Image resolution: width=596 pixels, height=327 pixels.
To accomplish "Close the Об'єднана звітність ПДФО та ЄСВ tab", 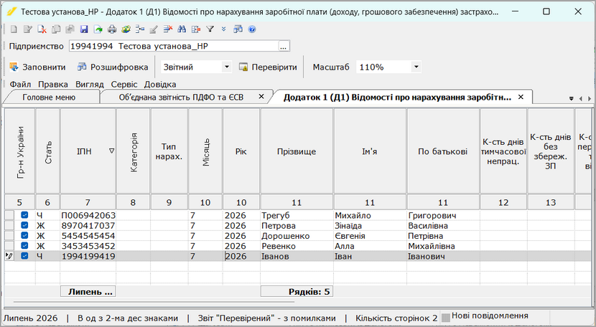I will [x=261, y=97].
